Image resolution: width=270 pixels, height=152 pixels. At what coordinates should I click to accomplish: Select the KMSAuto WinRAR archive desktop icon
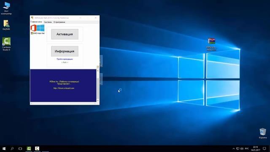point(211,44)
